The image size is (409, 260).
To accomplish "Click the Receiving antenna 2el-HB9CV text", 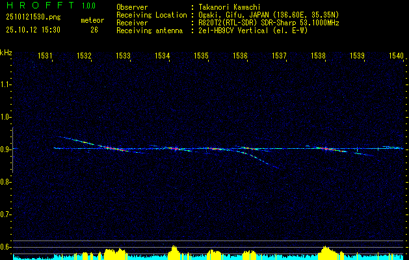I will (x=253, y=31).
